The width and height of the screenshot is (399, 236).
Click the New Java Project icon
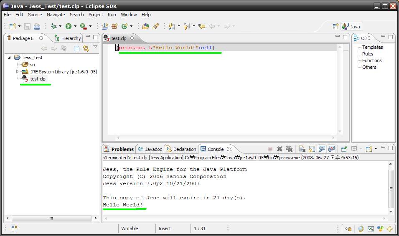pyautogui.click(x=105, y=26)
